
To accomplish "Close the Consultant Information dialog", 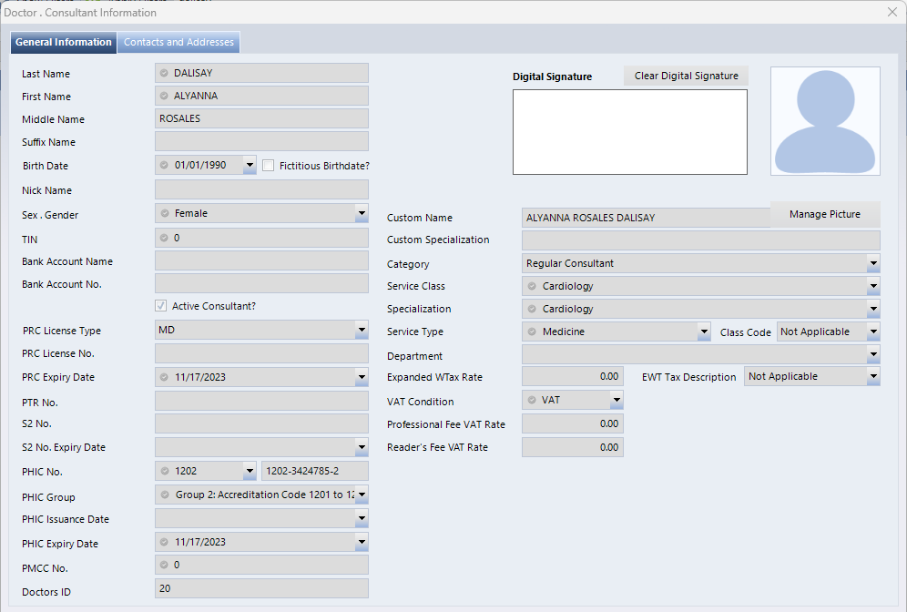I will [892, 12].
